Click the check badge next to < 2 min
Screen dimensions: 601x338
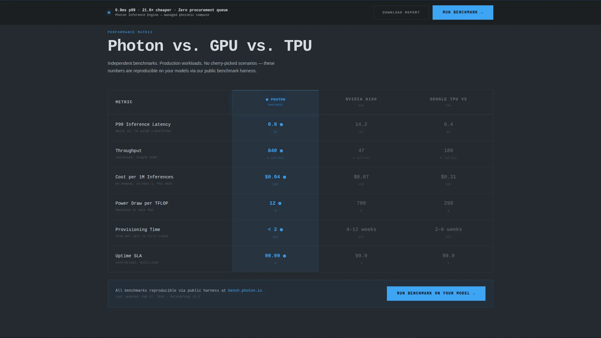coord(281,230)
